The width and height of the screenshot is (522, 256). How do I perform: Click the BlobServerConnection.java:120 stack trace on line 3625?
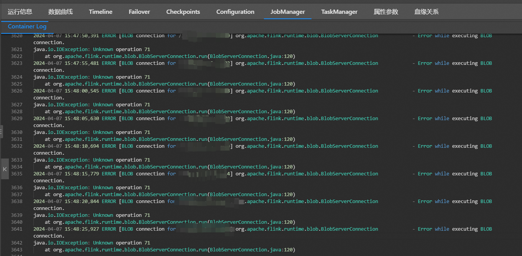[251, 84]
